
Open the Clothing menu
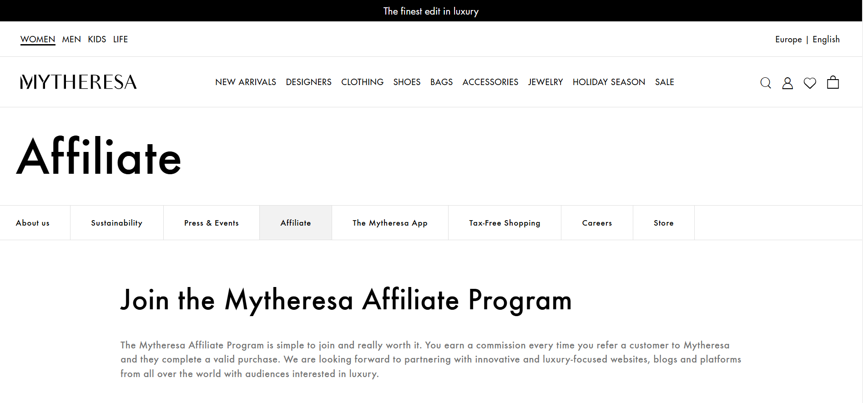click(x=363, y=82)
